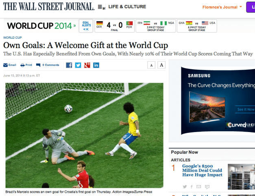Image resolution: width=255 pixels, height=196 pixels.
Task: Expand the sections menu icon beside logo
Action: pos(100,7)
